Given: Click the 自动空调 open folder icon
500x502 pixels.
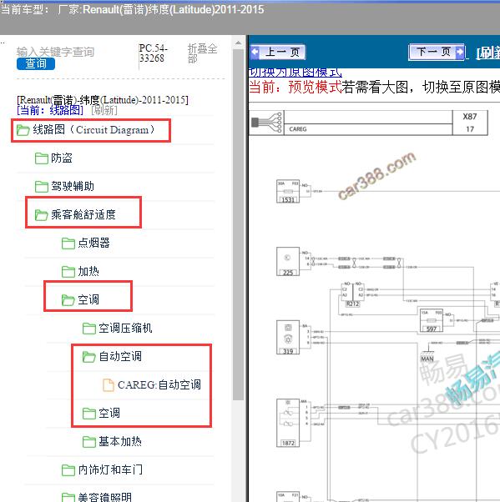Looking at the screenshot, I should coord(88,357).
